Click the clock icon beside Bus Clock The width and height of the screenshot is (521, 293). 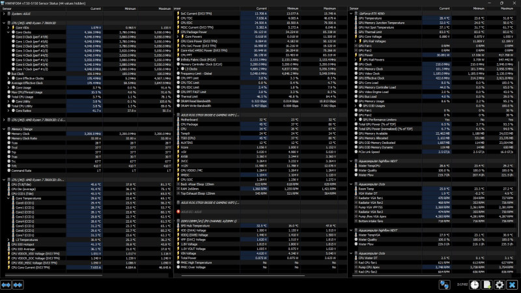tap(9, 74)
